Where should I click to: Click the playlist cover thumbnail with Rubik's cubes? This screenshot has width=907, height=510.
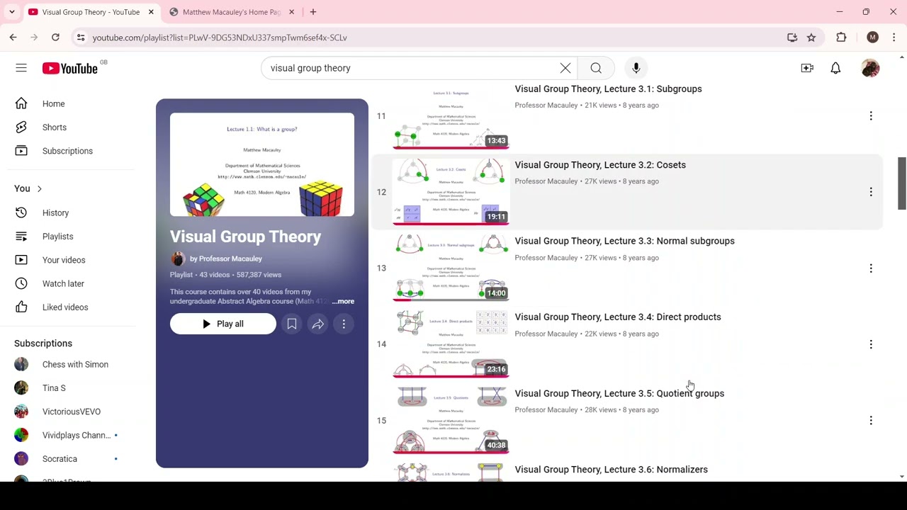[262, 164]
